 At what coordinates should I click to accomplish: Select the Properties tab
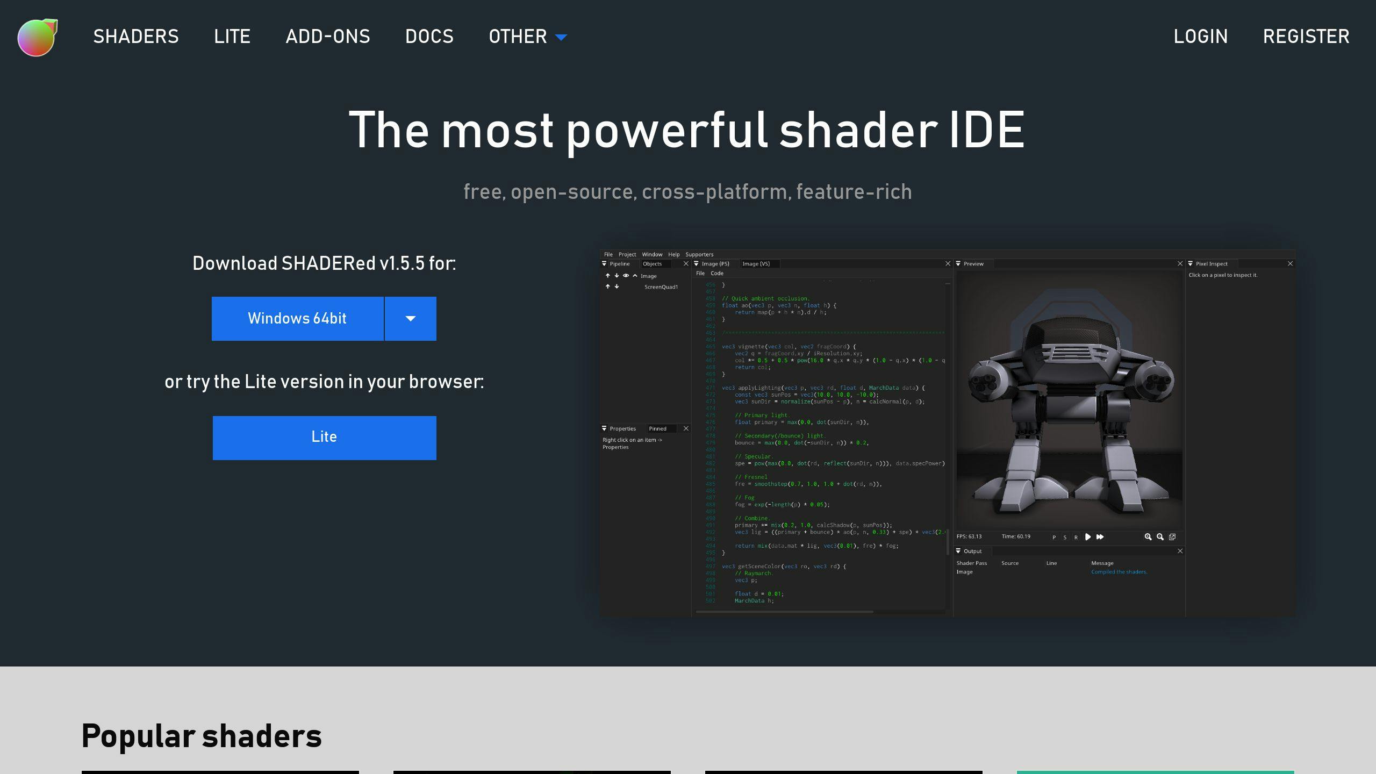[623, 429]
